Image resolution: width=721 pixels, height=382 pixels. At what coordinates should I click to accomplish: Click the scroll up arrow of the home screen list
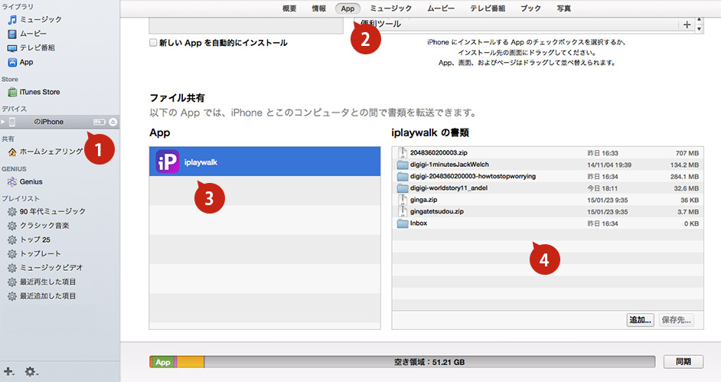[x=699, y=20]
